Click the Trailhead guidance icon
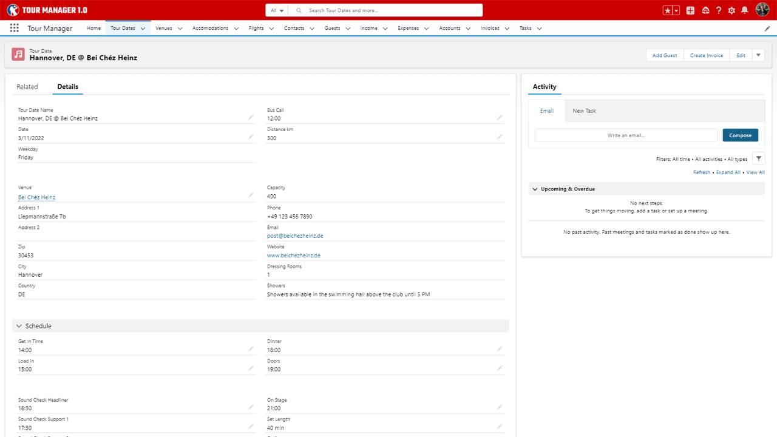The width and height of the screenshot is (777, 437). [x=705, y=10]
